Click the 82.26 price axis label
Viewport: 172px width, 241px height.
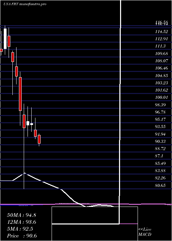tap(160, 178)
